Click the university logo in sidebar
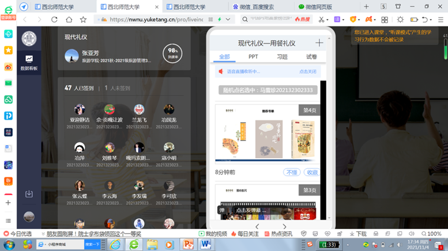The height and width of the screenshot is (251, 448). coord(29,39)
